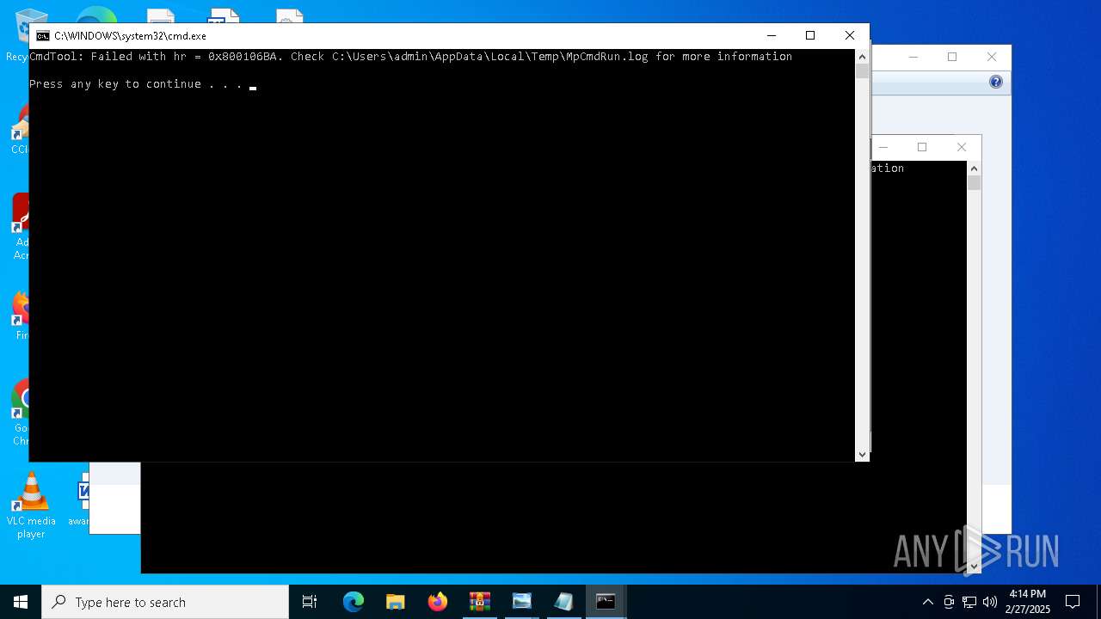Open Task View from the taskbar
Image resolution: width=1101 pixels, height=619 pixels.
pos(310,602)
